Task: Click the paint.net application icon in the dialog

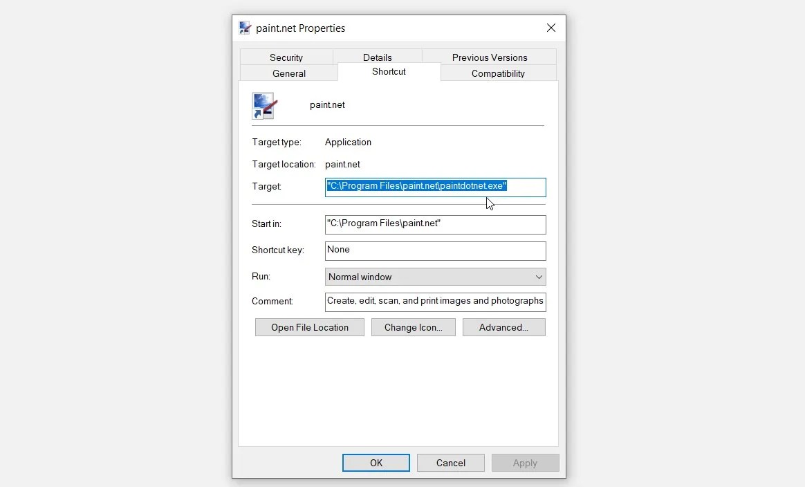Action: [265, 105]
